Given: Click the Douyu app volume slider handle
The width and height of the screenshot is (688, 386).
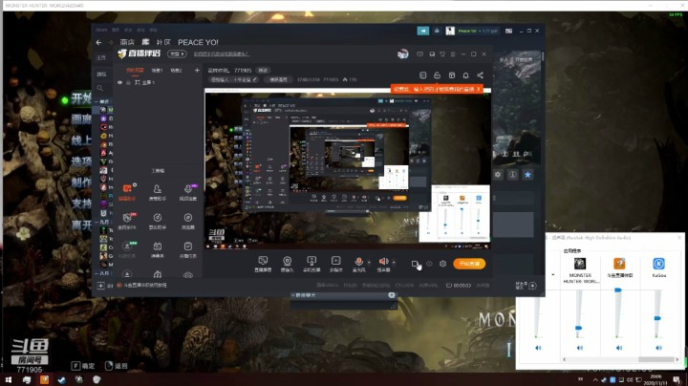Looking at the screenshot, I should (x=618, y=289).
